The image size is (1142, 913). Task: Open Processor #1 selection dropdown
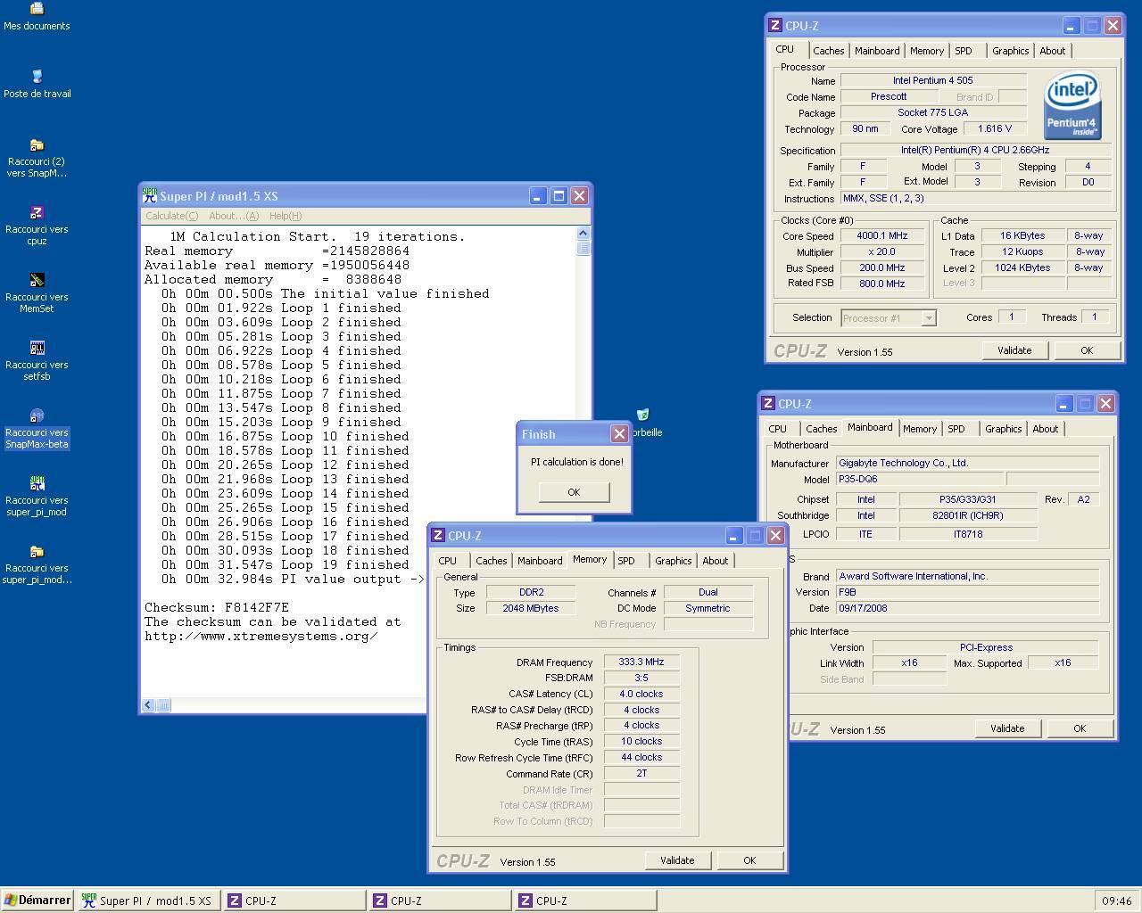(888, 318)
